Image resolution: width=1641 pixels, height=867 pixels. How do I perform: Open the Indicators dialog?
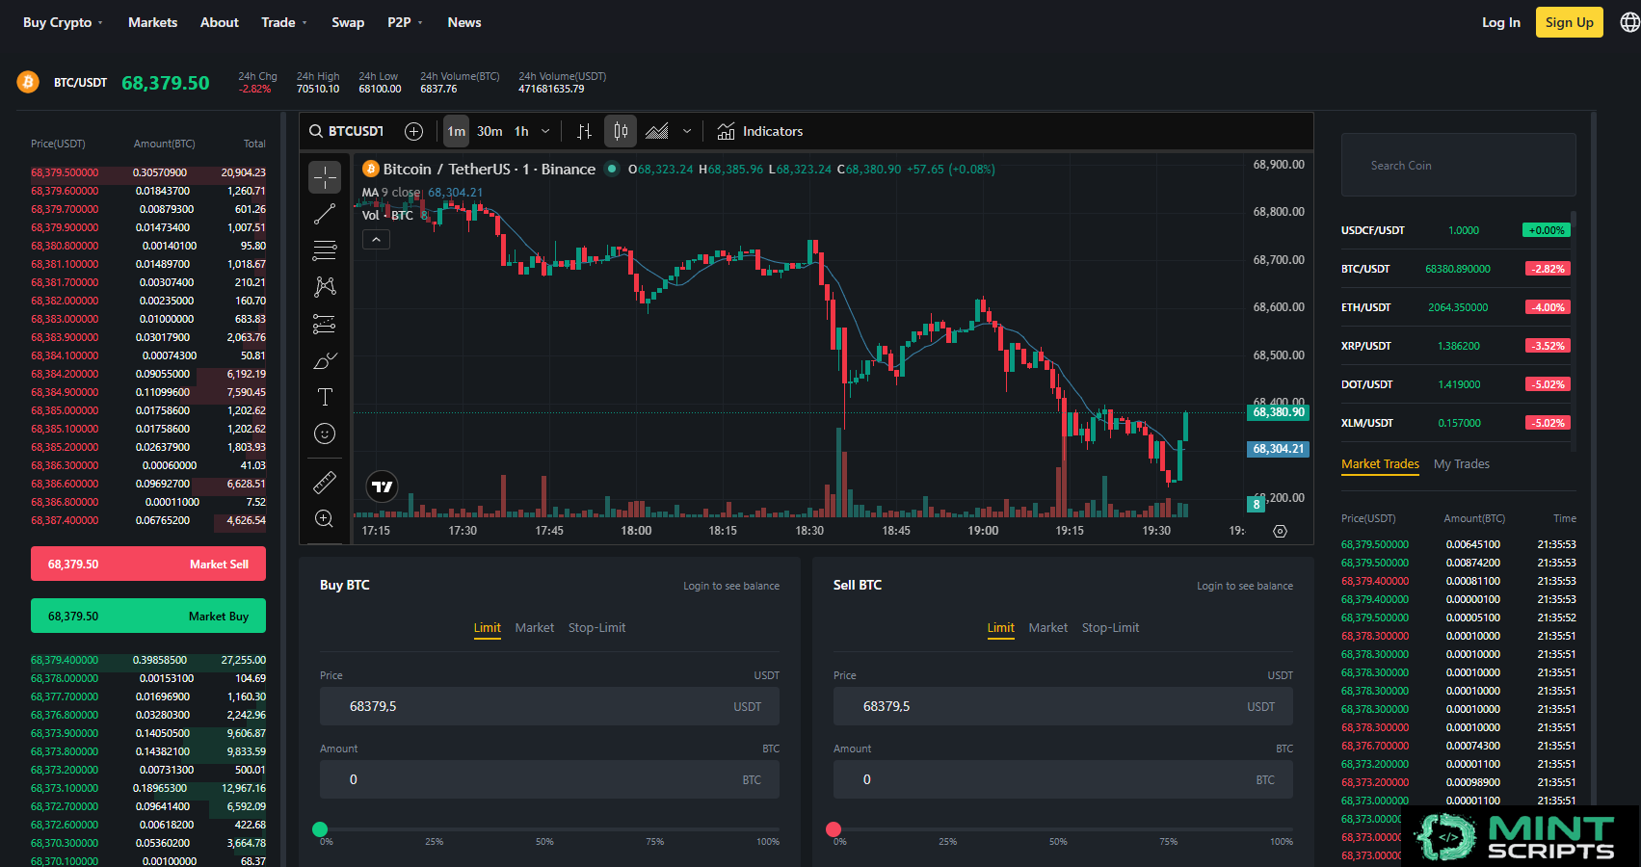click(760, 131)
